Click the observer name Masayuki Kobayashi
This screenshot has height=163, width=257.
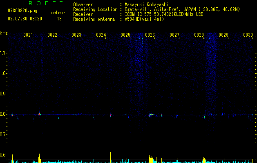click(147, 4)
